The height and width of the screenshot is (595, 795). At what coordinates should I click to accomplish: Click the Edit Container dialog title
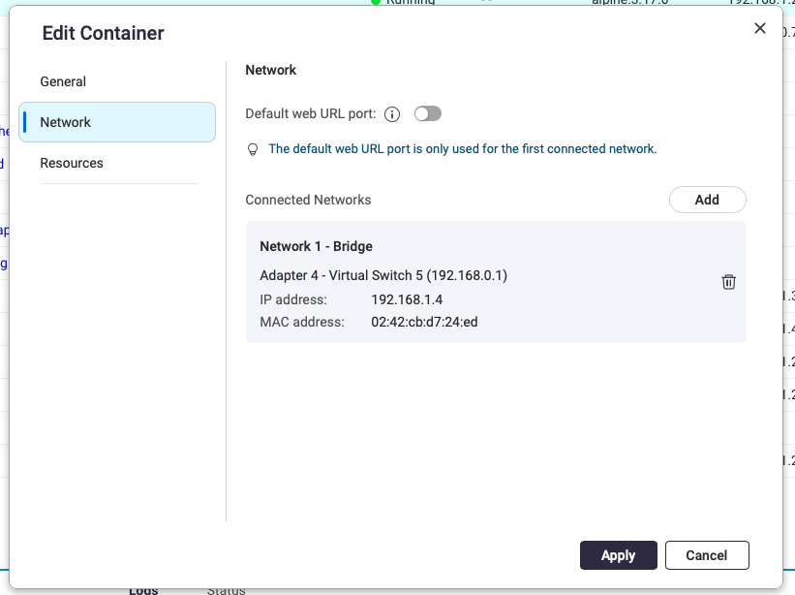(103, 33)
